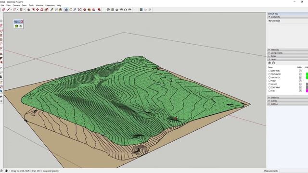Screen dimensions: 308x173
Task: Click second icon in Topo floating toolbar
Action: tap(21, 26)
